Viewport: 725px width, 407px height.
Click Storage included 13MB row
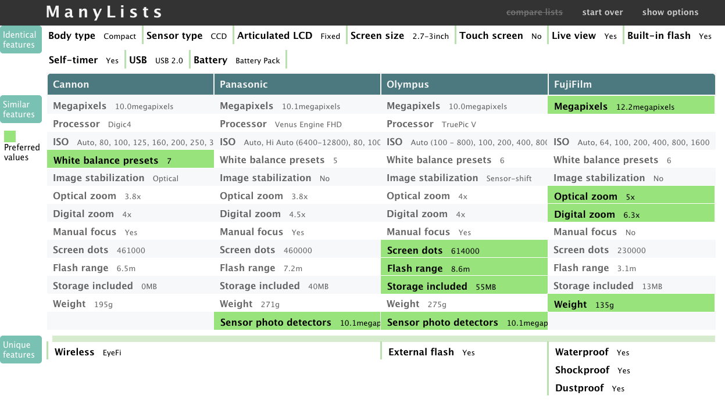point(631,286)
